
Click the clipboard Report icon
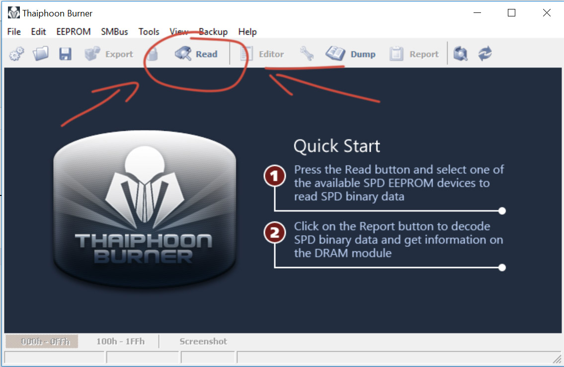click(x=397, y=54)
